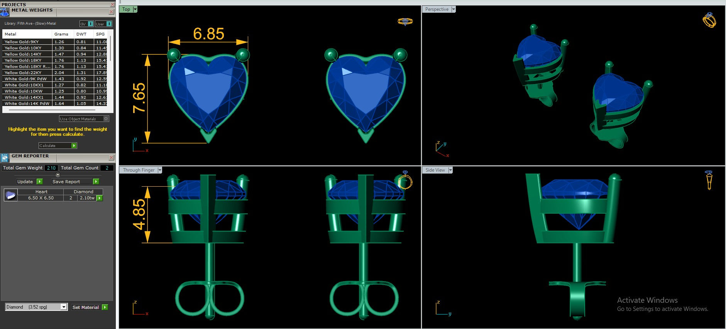Open the Top viewport dropdown arrow
This screenshot has width=726, height=329.
point(135,9)
